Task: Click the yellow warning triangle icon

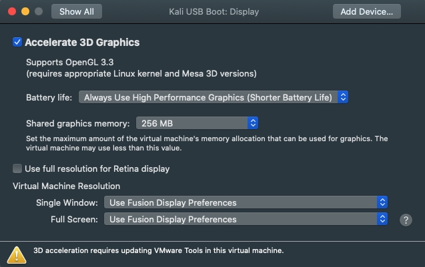Action: 17,253
